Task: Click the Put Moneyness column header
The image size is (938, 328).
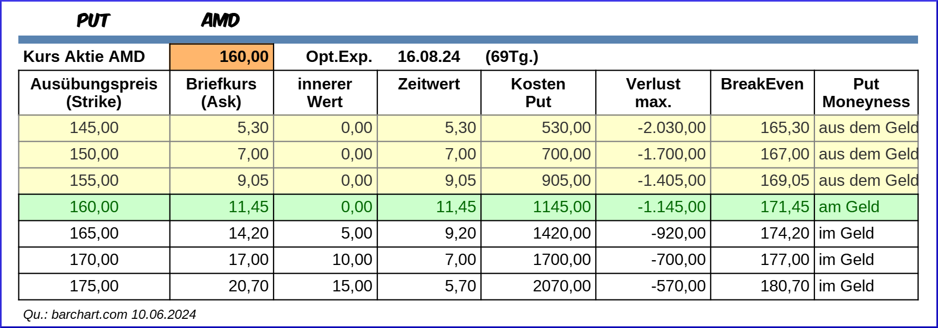Action: tap(866, 93)
